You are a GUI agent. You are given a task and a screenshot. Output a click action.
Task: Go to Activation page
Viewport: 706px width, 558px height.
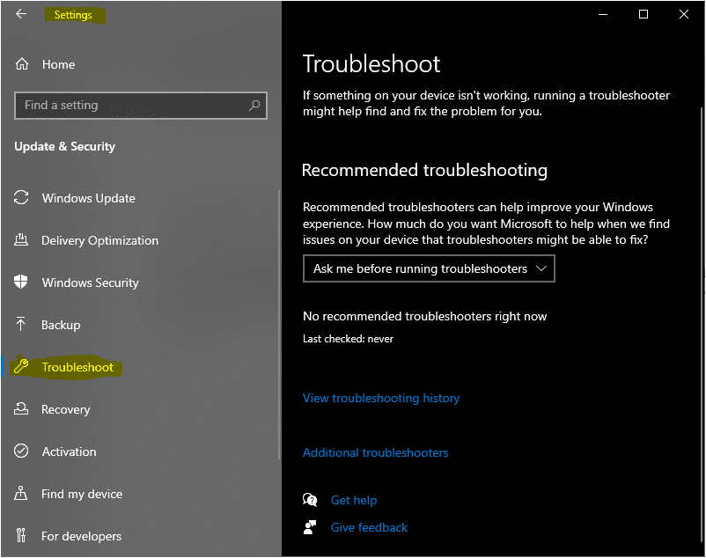(x=69, y=452)
